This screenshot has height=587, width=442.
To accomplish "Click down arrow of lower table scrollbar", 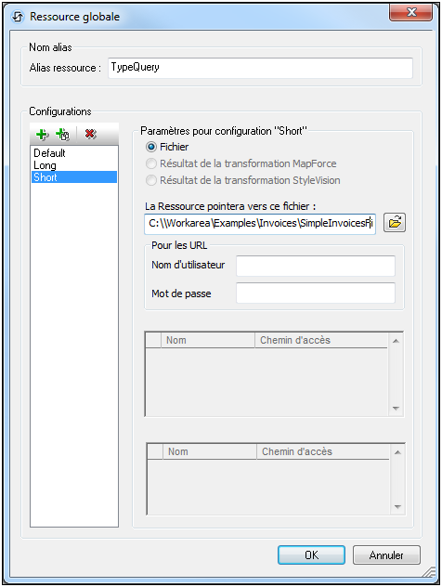I will pos(397,507).
